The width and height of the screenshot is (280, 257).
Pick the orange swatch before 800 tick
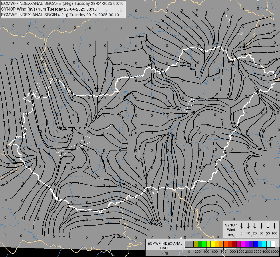[221, 244]
